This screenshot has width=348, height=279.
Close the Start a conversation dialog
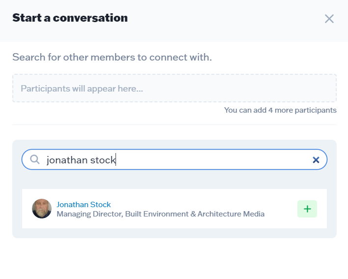tap(329, 19)
